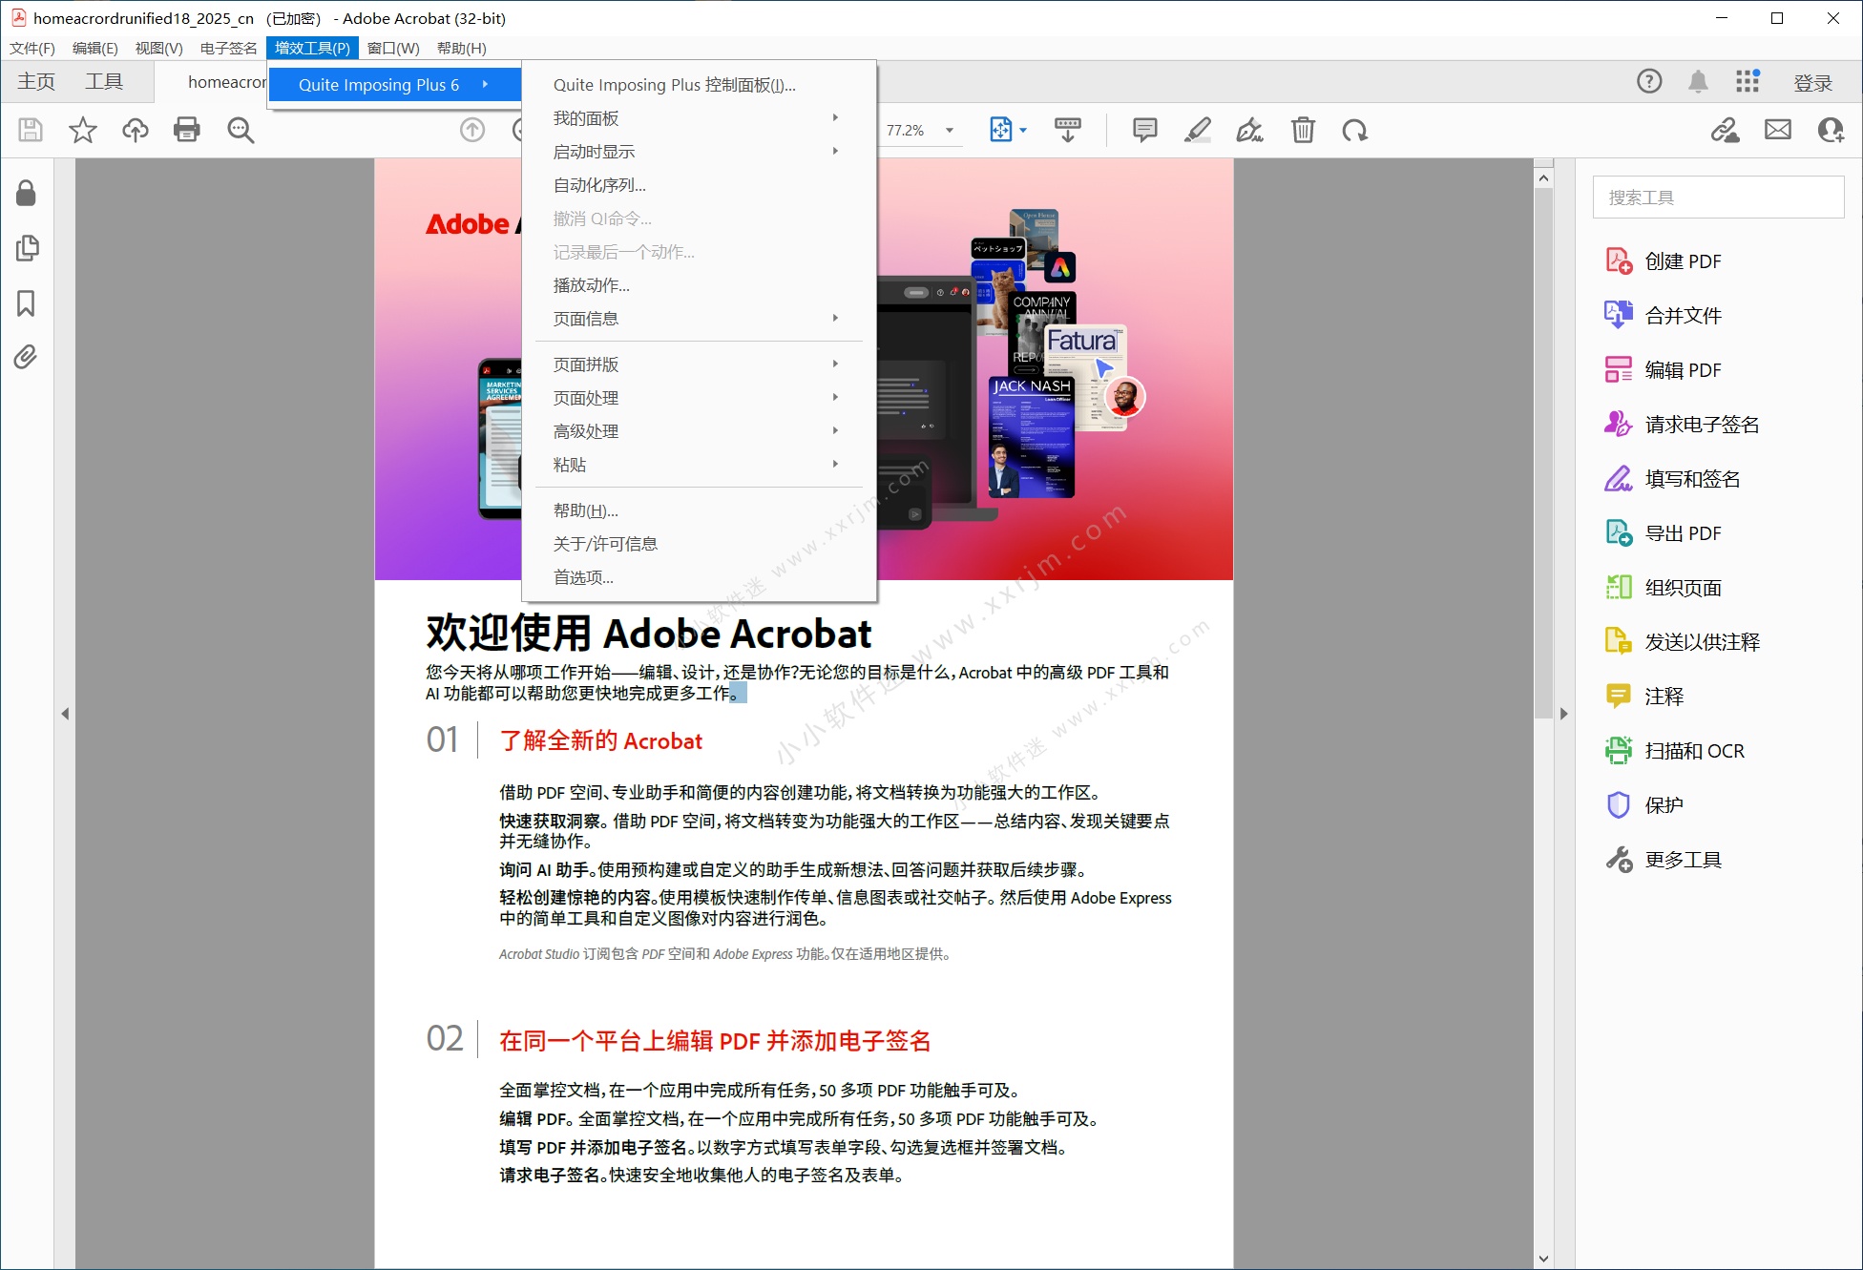Viewport: 1863px width, 1270px height.
Task: Upload document to cloud storage
Action: [135, 130]
